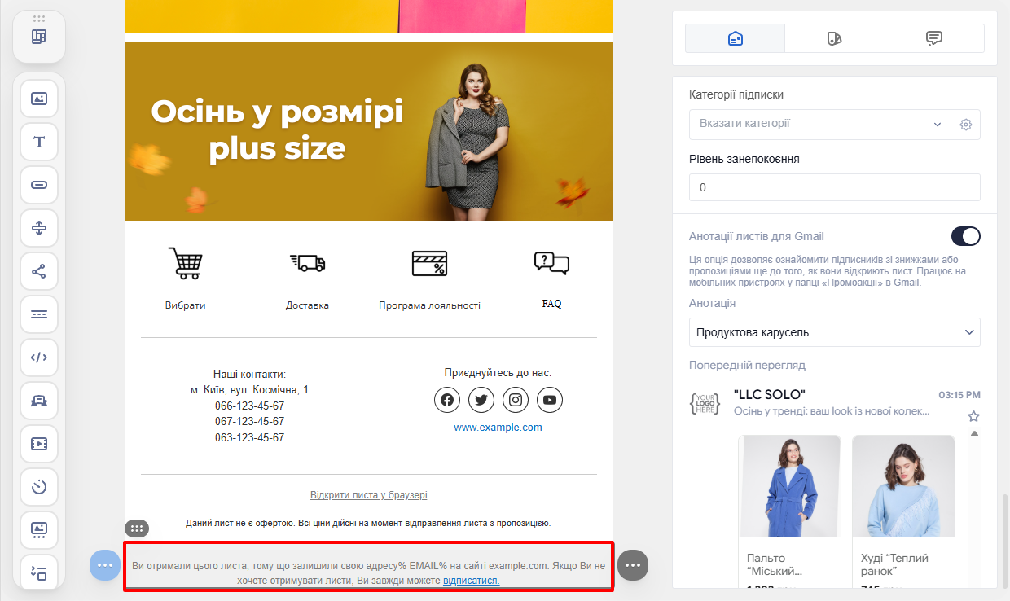Switch to the first email settings tab
Image resolution: width=1010 pixels, height=601 pixels.
(x=736, y=38)
